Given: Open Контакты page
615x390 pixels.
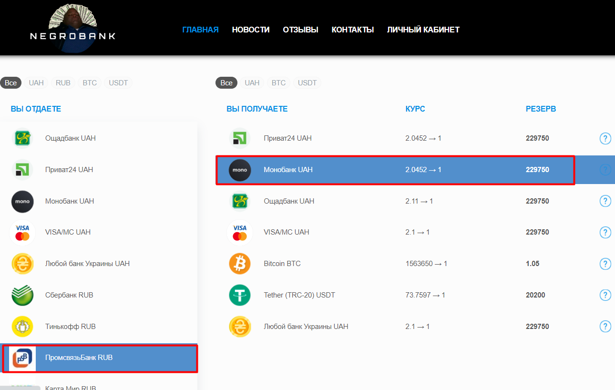Looking at the screenshot, I should tap(353, 30).
